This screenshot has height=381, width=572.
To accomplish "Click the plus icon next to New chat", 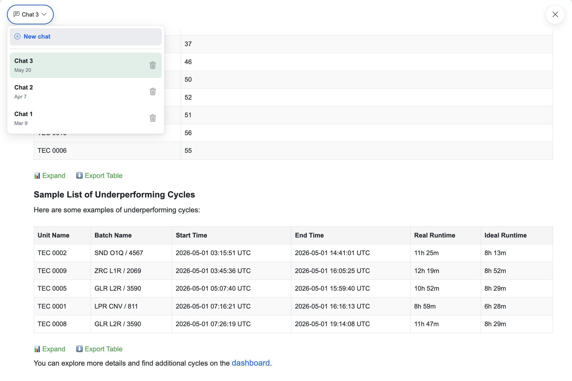I will pos(17,36).
